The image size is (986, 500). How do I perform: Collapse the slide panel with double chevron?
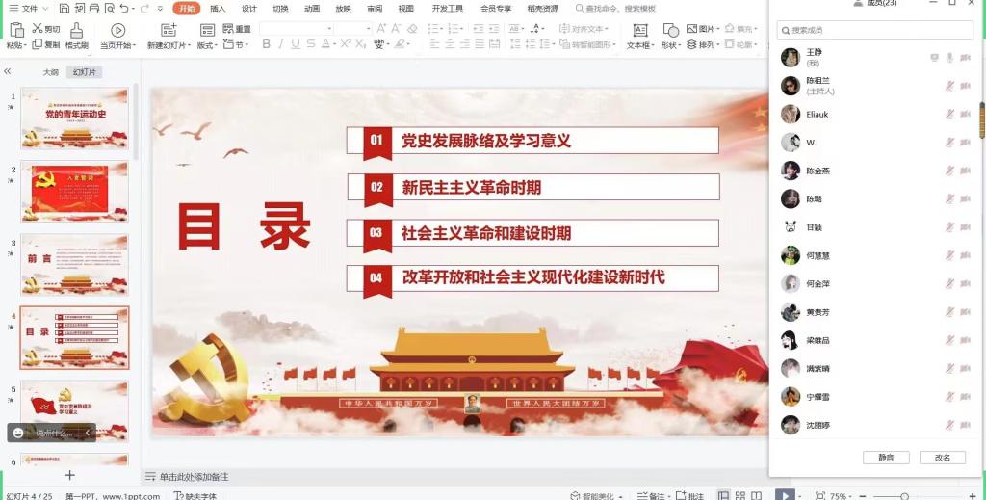point(8,71)
